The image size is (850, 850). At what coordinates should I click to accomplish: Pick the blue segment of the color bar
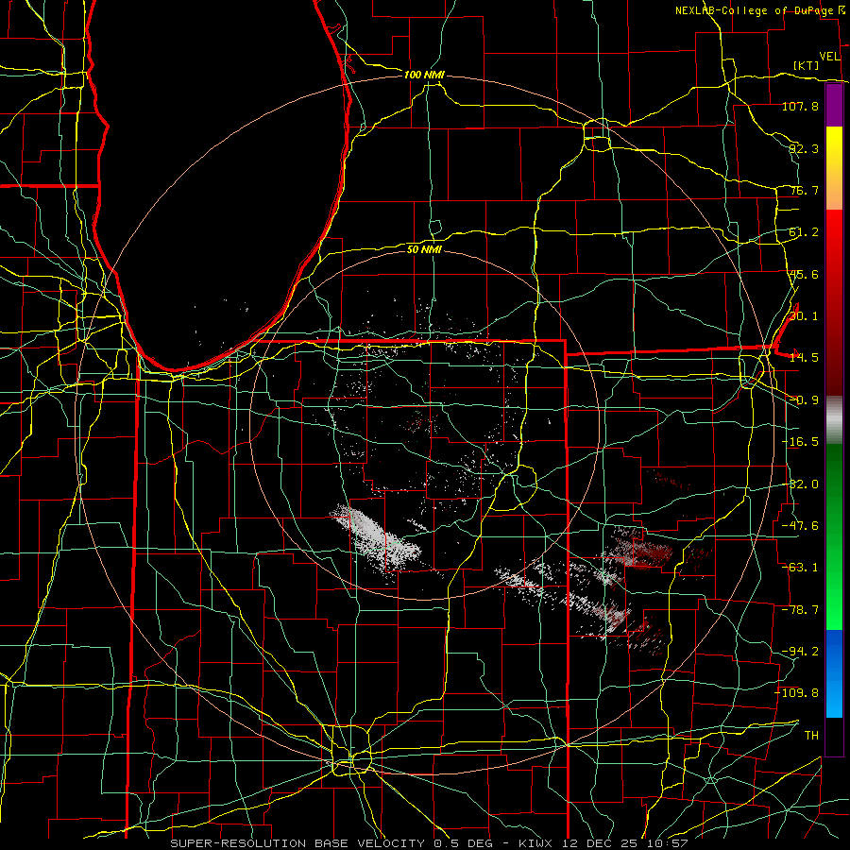[834, 673]
